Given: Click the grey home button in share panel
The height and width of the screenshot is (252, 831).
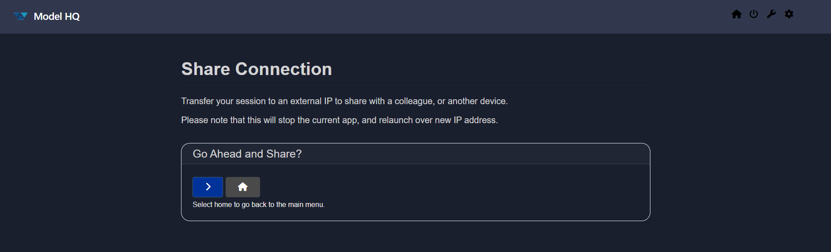Looking at the screenshot, I should click(242, 187).
